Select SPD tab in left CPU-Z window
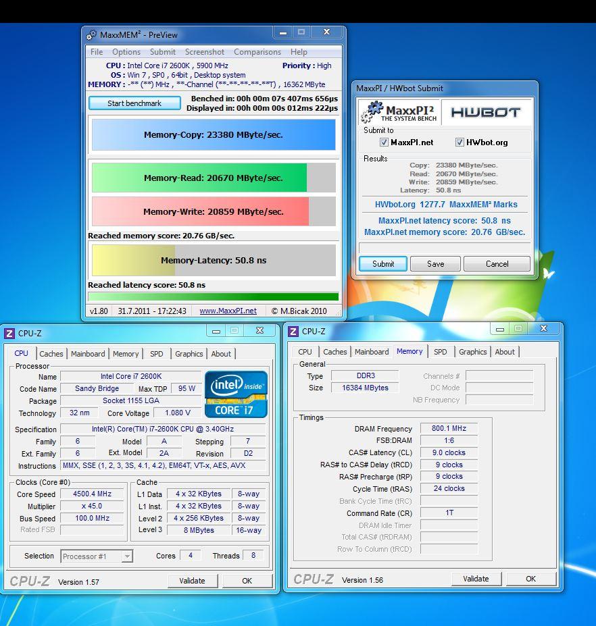Viewport: 596px width, 626px height. click(157, 354)
